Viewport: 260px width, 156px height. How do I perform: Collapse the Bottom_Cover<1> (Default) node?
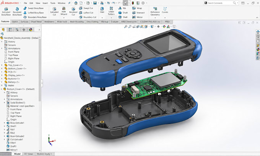[2, 89]
